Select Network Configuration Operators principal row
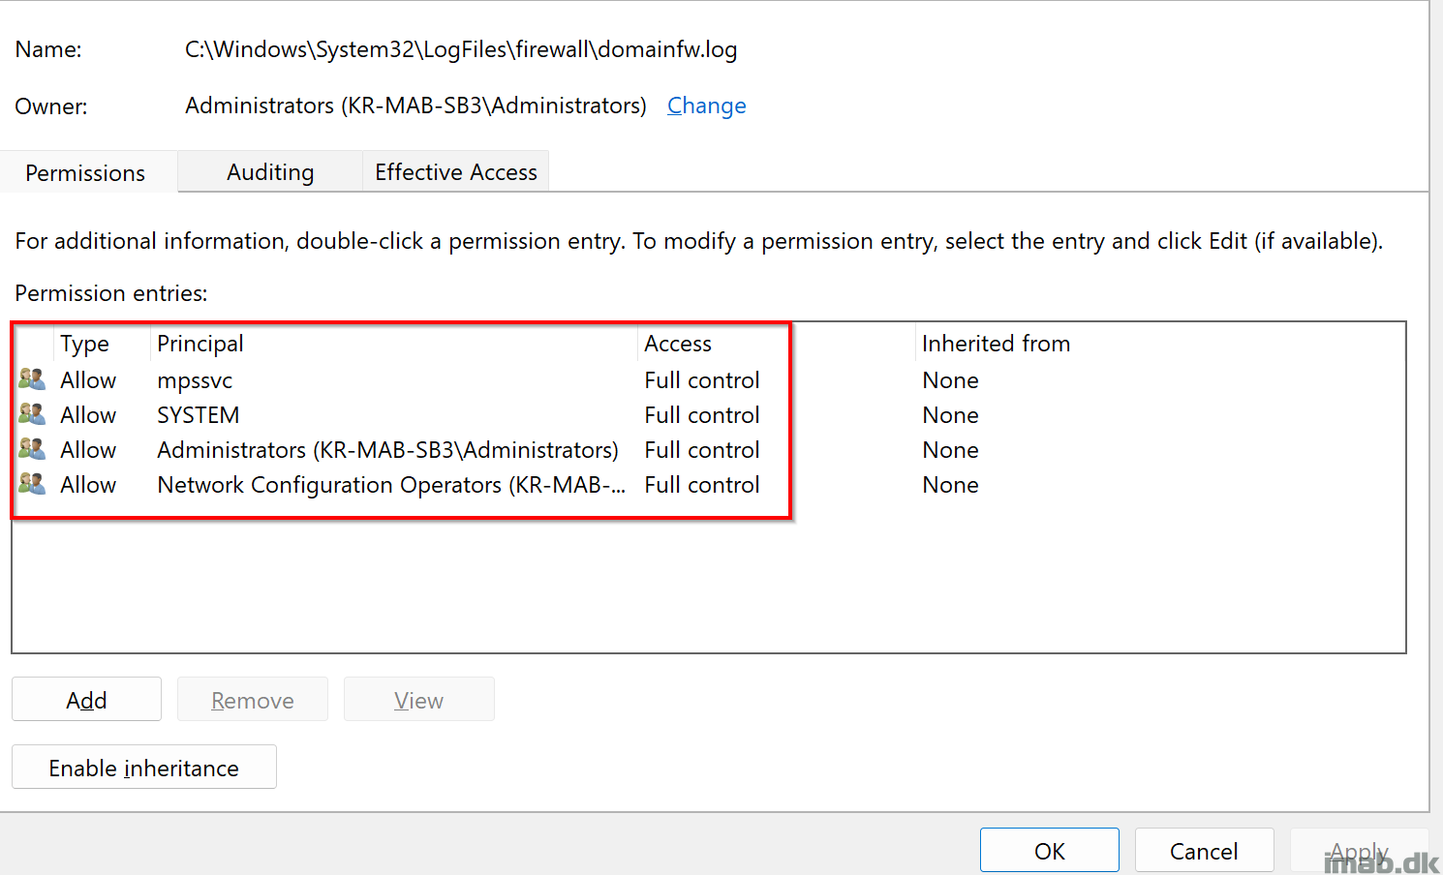The width and height of the screenshot is (1443, 875). [x=390, y=485]
